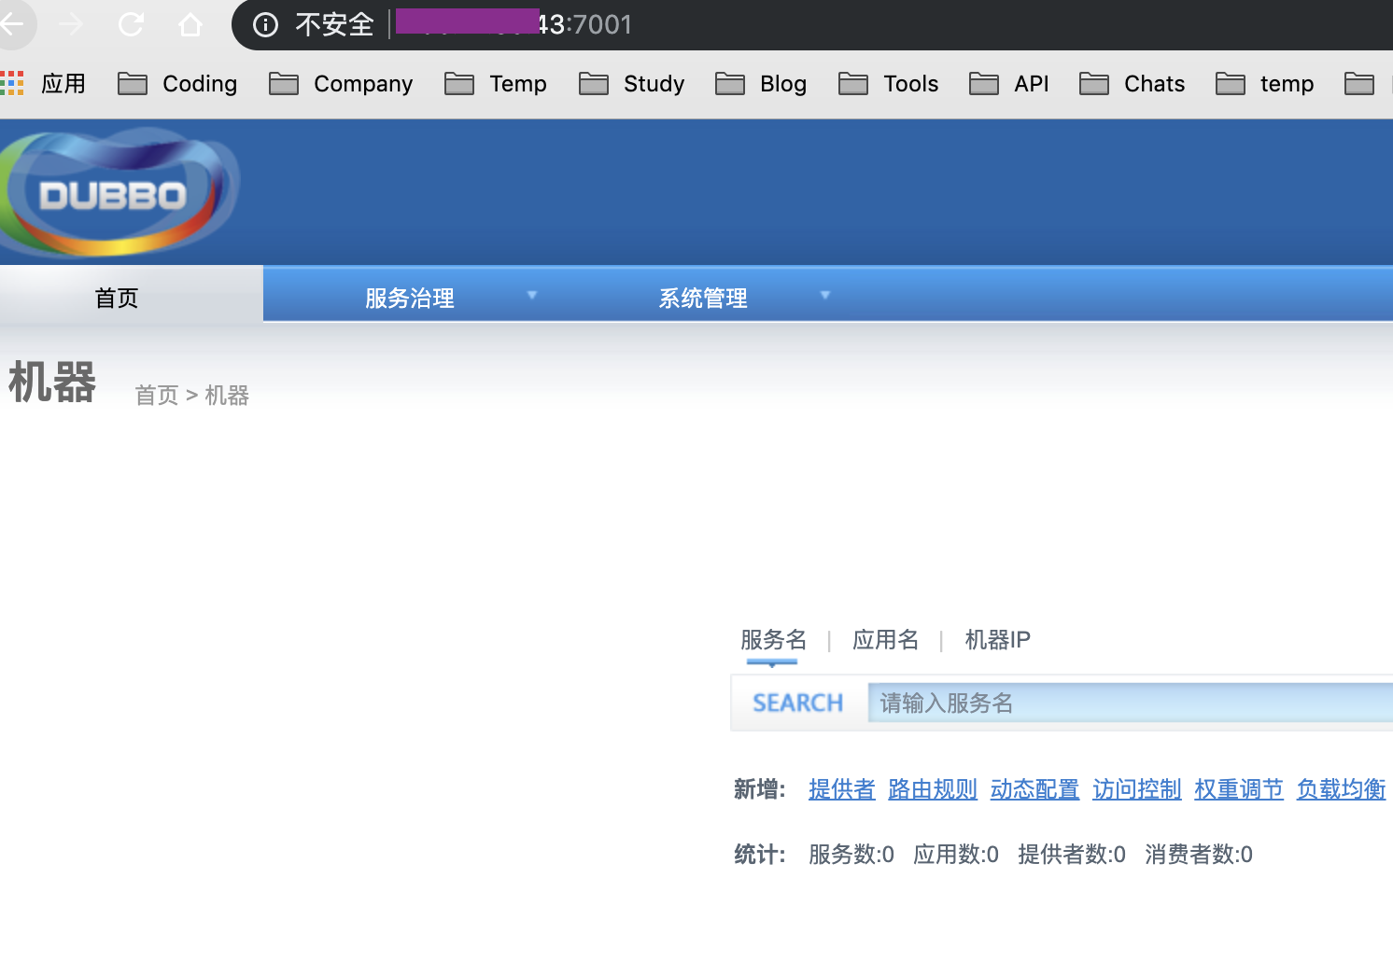Click the 动态配置 add link

point(1034,789)
